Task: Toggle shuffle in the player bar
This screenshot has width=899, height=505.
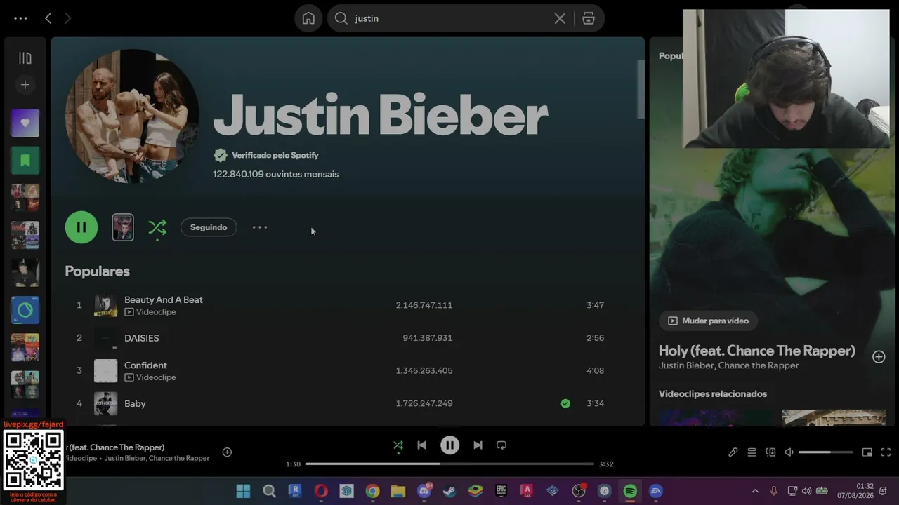Action: [x=398, y=445]
